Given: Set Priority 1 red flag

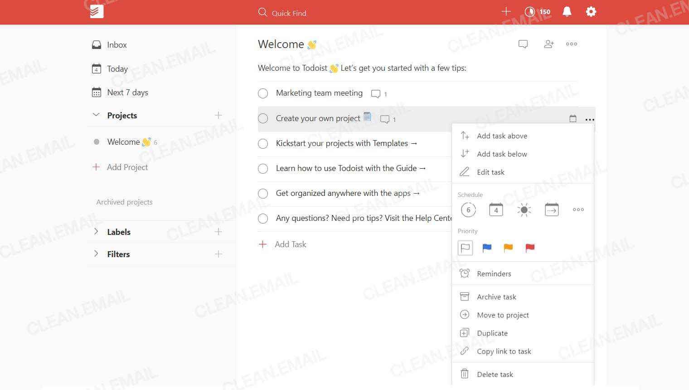Looking at the screenshot, I should point(529,248).
